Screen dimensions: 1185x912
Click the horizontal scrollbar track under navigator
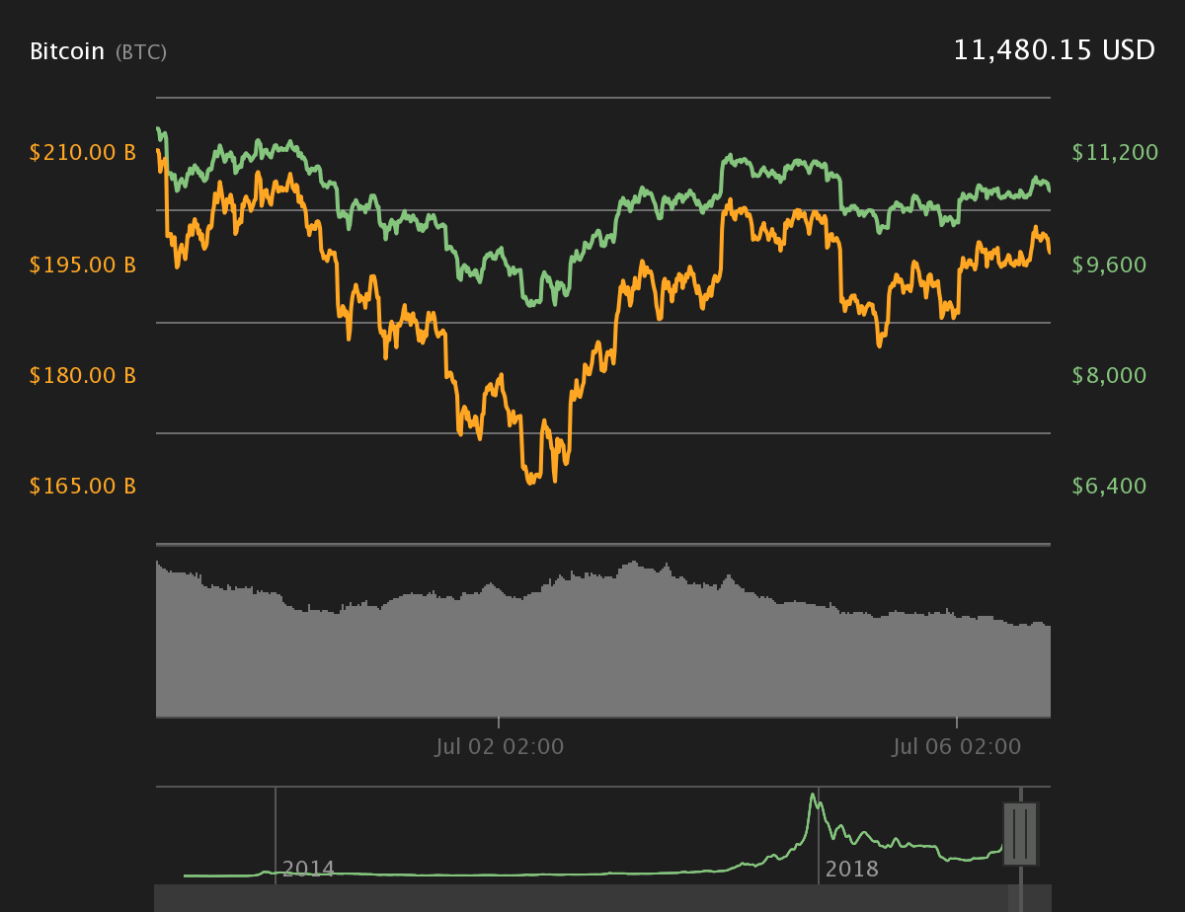pyautogui.click(x=602, y=898)
